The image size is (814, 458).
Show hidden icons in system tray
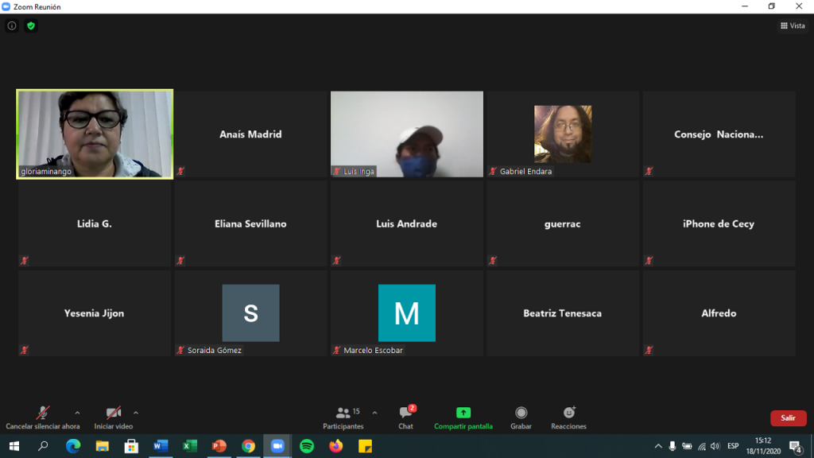658,446
